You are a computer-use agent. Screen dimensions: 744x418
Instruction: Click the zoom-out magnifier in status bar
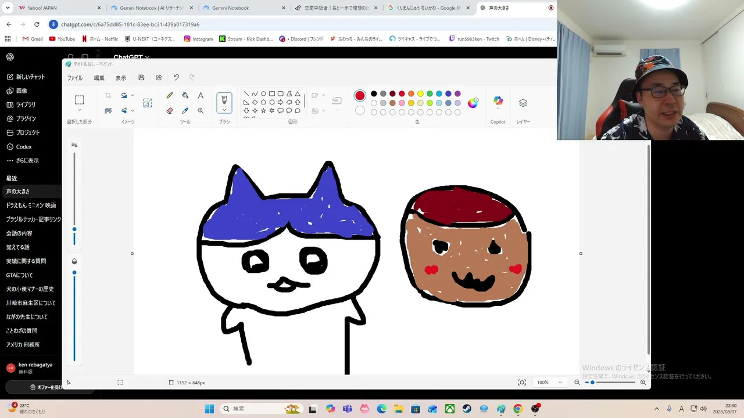point(577,383)
